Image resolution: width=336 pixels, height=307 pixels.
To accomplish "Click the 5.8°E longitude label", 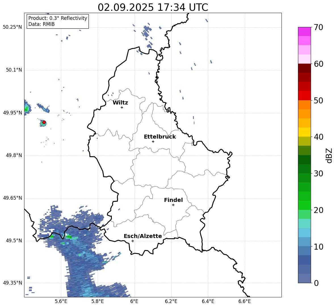I will tap(98, 301).
